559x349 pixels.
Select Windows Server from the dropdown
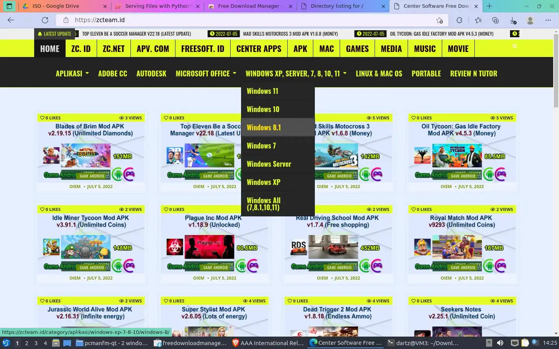pyautogui.click(x=278, y=164)
